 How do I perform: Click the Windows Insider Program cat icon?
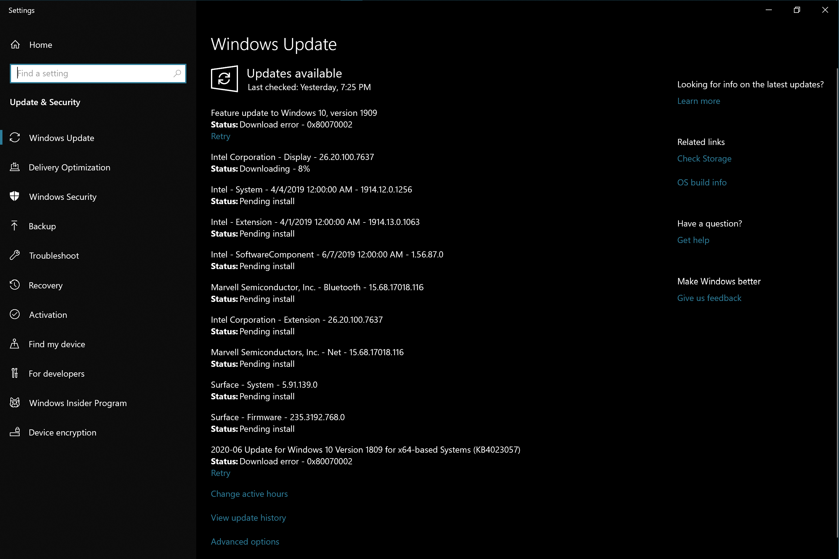point(15,402)
